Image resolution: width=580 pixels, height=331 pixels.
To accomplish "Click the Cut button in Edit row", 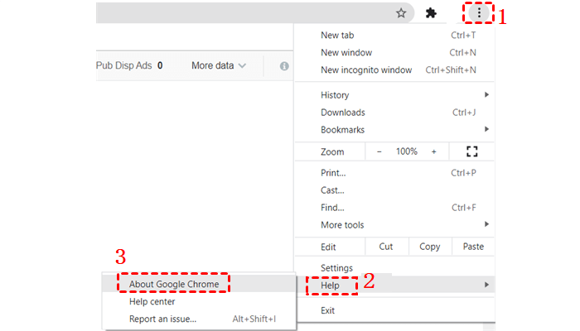I will [387, 247].
